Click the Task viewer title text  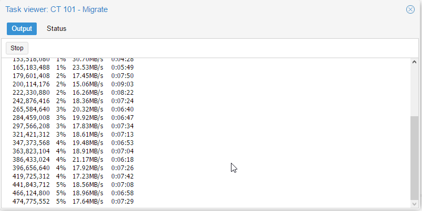tap(57, 9)
